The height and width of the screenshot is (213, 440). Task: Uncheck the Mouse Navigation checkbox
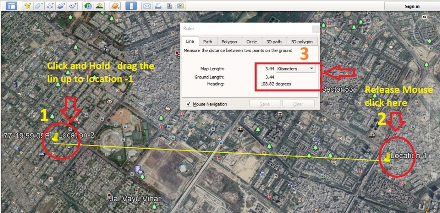pyautogui.click(x=188, y=104)
